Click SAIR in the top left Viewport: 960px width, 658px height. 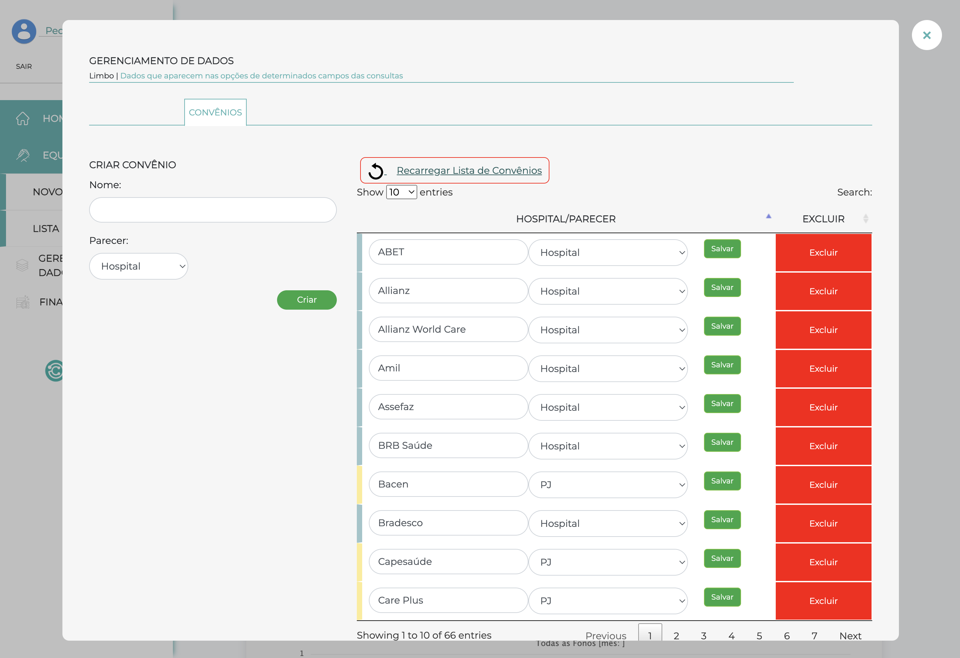[x=24, y=66]
